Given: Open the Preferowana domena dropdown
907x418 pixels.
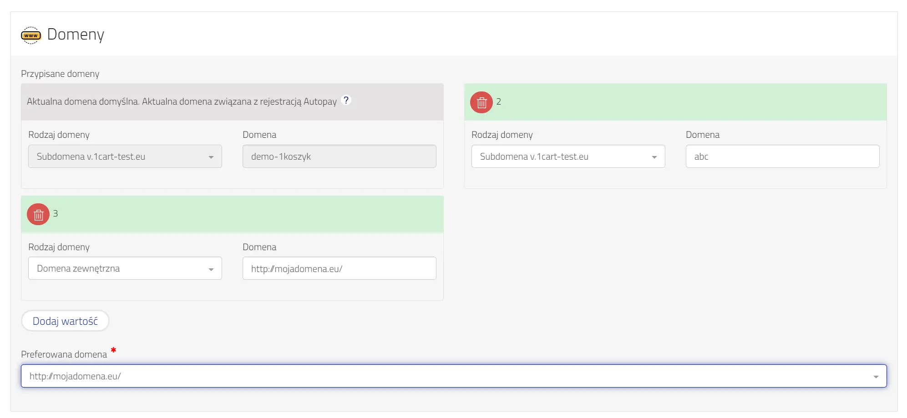Looking at the screenshot, I should pyautogui.click(x=454, y=376).
